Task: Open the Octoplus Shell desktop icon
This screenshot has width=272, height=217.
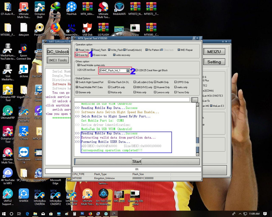Action: click(x=39, y=10)
